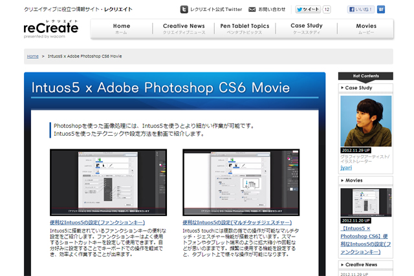Click the Hot Contents sidebar header
Viewport: 414px width, 276px height.
click(x=365, y=76)
